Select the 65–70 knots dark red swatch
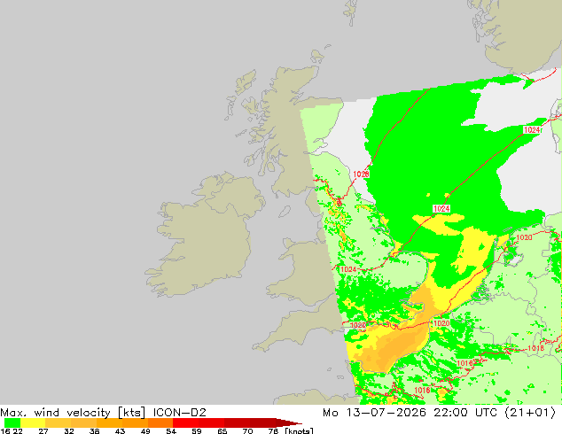The image size is (562, 434). [237, 422]
